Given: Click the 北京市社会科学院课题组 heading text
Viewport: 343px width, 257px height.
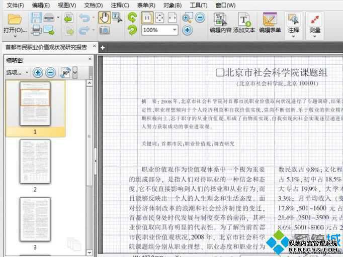Looking at the screenshot, I should tap(272, 72).
